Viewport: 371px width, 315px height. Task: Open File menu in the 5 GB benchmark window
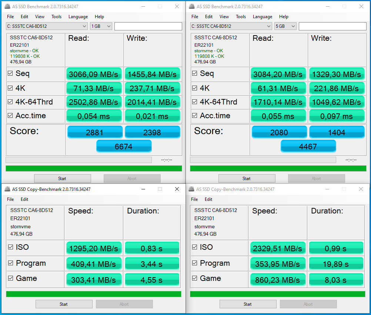click(195, 17)
